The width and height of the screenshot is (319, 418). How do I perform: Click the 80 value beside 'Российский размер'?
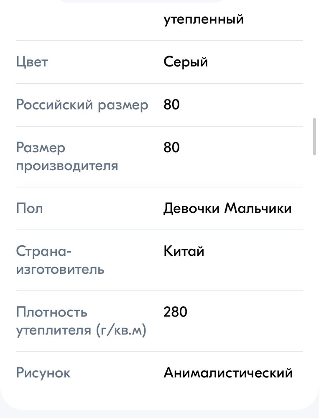coord(171,105)
